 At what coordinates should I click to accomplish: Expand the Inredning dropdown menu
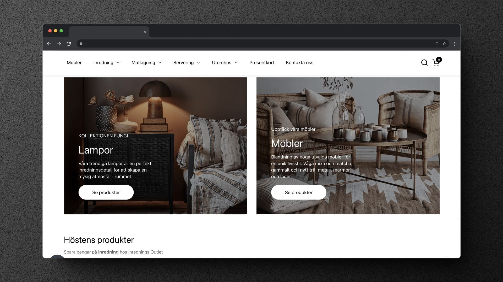tap(106, 63)
